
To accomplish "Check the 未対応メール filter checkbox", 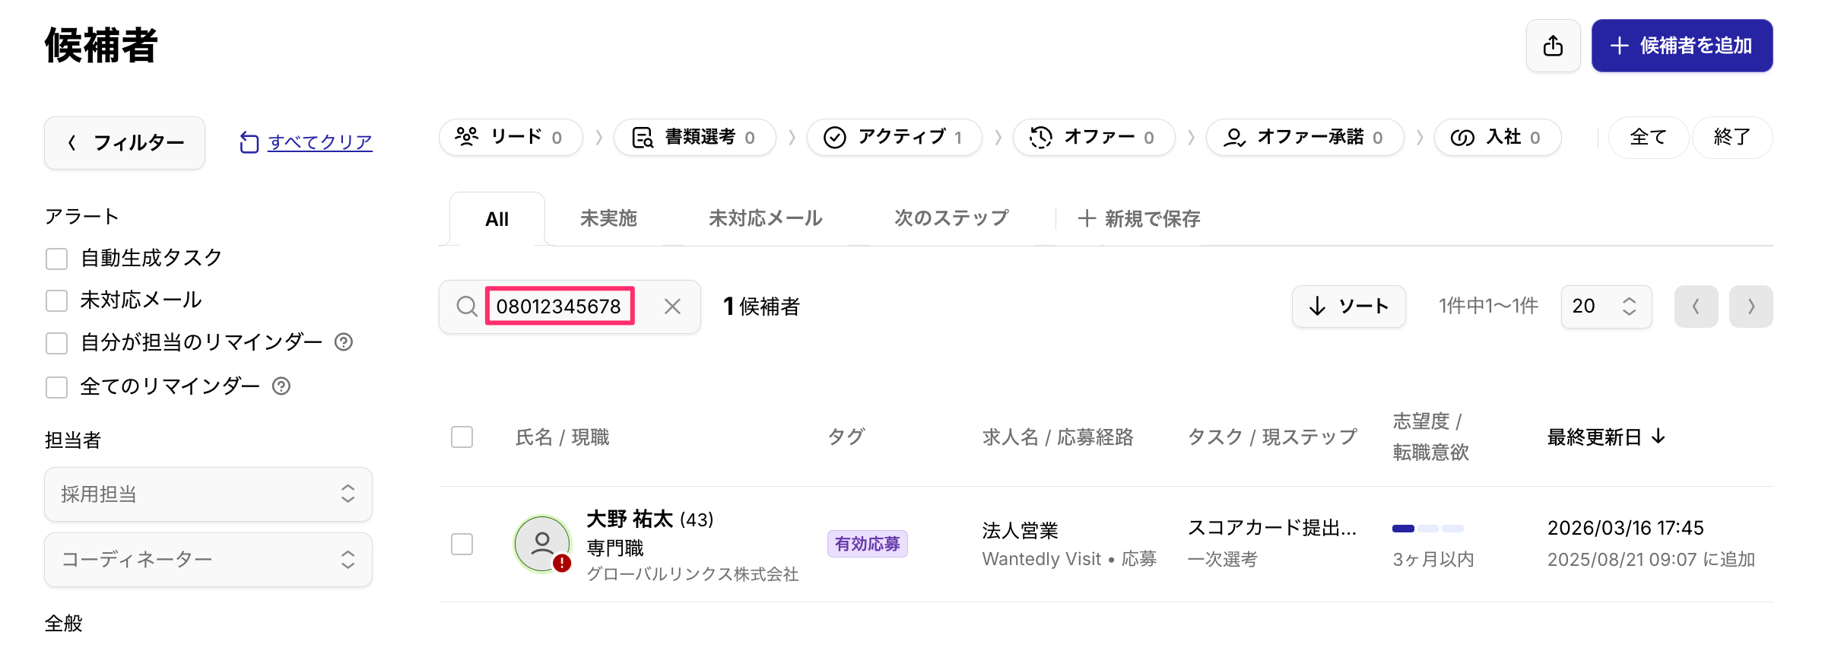I will coord(57,300).
